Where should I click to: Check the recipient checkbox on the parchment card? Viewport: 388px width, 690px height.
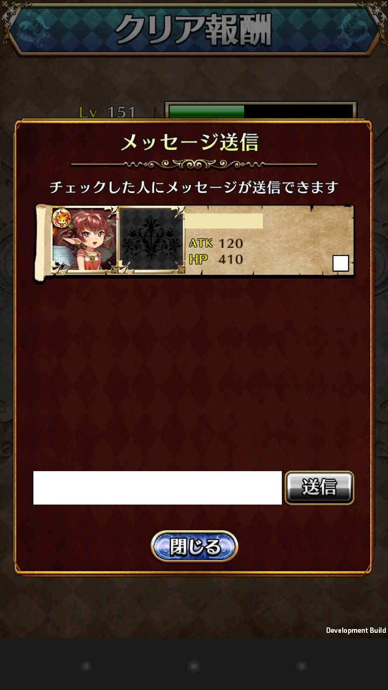[x=341, y=263]
